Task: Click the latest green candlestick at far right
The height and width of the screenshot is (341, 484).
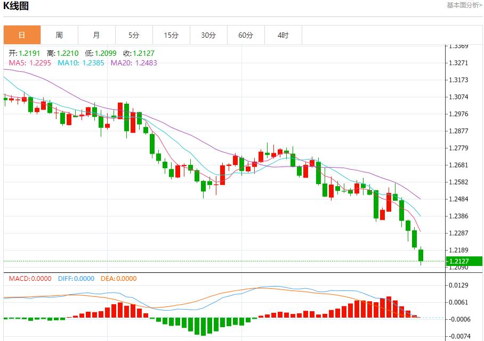Action: click(x=421, y=255)
